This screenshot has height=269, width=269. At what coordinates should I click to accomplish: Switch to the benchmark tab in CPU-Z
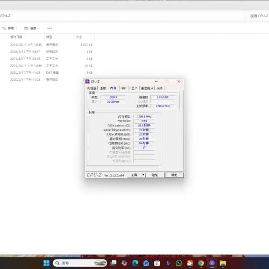[x=147, y=88]
